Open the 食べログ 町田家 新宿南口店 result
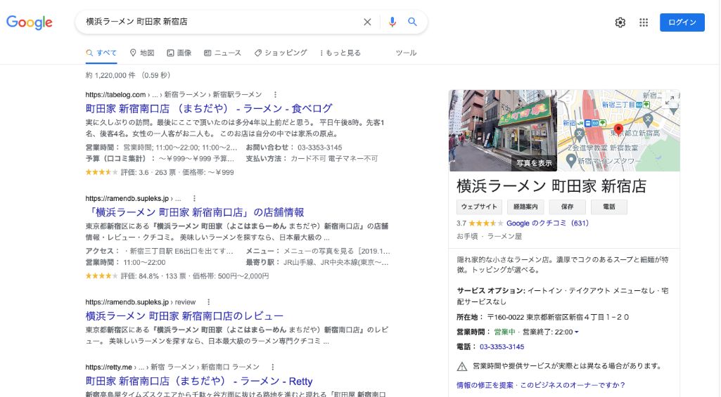The width and height of the screenshot is (721, 397). pos(209,108)
